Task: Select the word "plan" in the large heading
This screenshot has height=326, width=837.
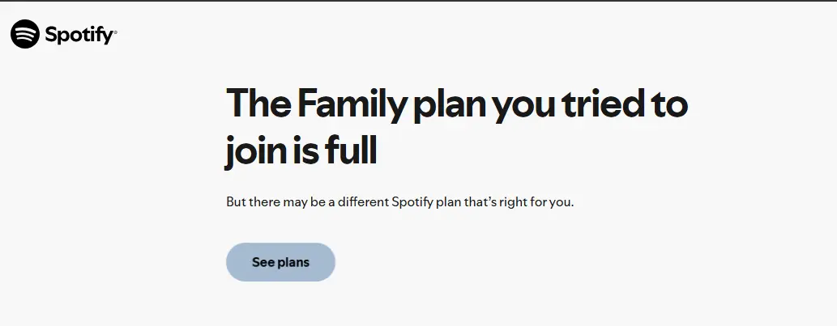Action: (450, 104)
